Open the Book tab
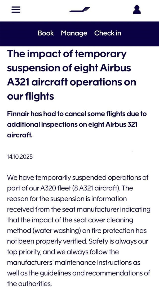Image resolution: width=159 pixels, height=289 pixels. coord(46,33)
